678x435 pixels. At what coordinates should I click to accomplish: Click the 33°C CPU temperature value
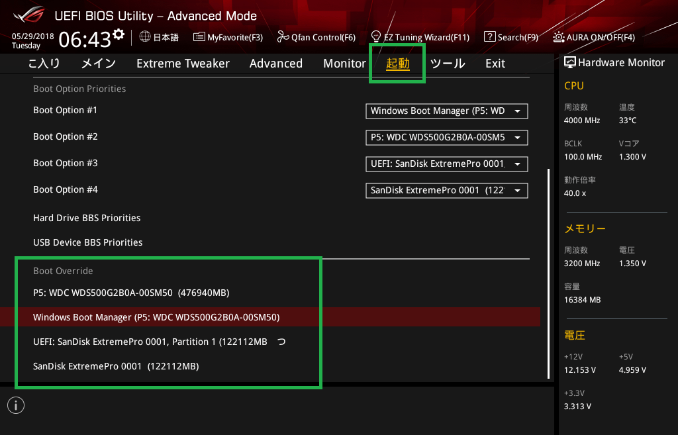tap(628, 121)
